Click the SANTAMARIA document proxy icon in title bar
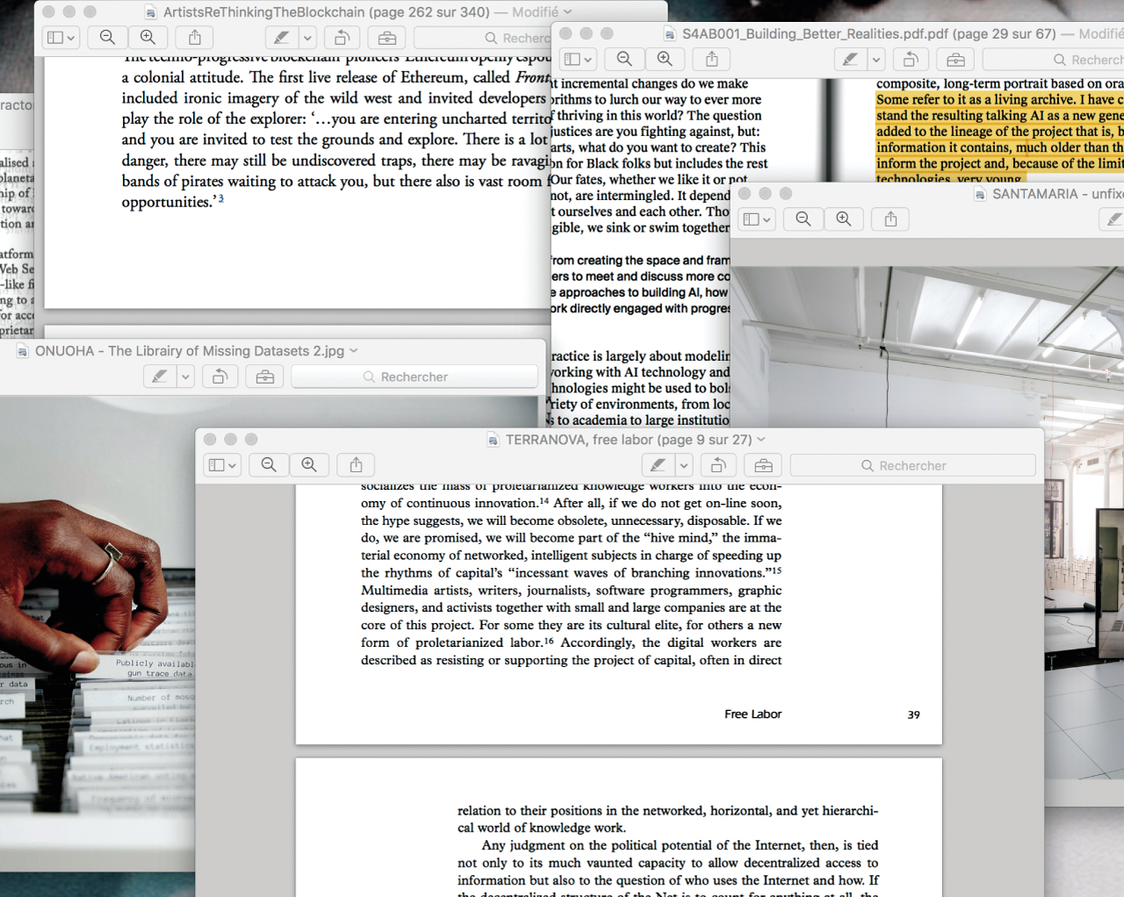The image size is (1124, 897). coord(981,194)
